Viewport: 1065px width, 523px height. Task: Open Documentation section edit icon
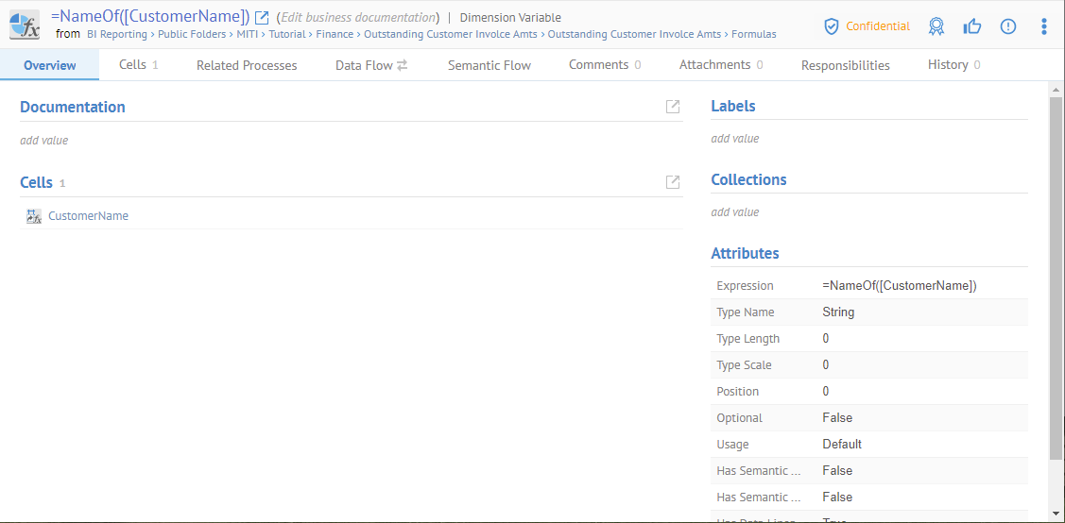[673, 107]
